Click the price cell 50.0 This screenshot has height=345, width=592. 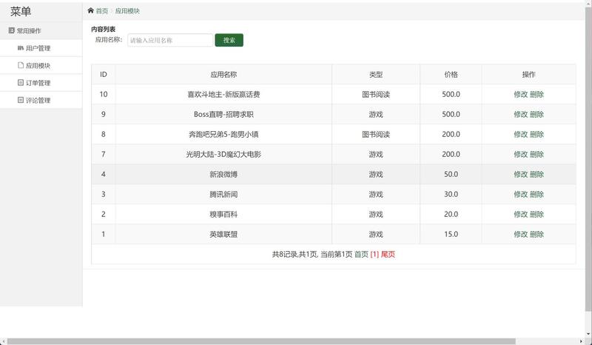451,175
